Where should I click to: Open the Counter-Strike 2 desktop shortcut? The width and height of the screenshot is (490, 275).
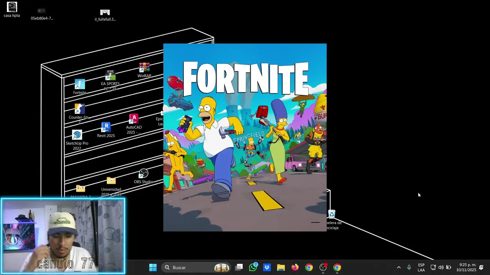[x=80, y=113]
